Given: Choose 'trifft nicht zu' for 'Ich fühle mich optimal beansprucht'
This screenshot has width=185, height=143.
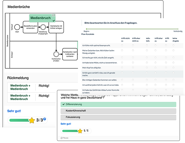Looking at the screenshot, I should [x=122, y=45].
